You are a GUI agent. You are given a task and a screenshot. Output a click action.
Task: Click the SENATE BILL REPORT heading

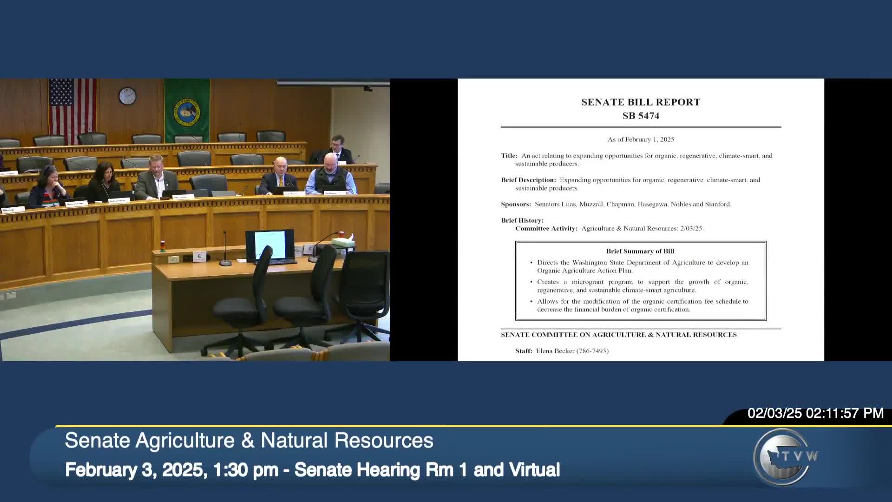point(641,102)
